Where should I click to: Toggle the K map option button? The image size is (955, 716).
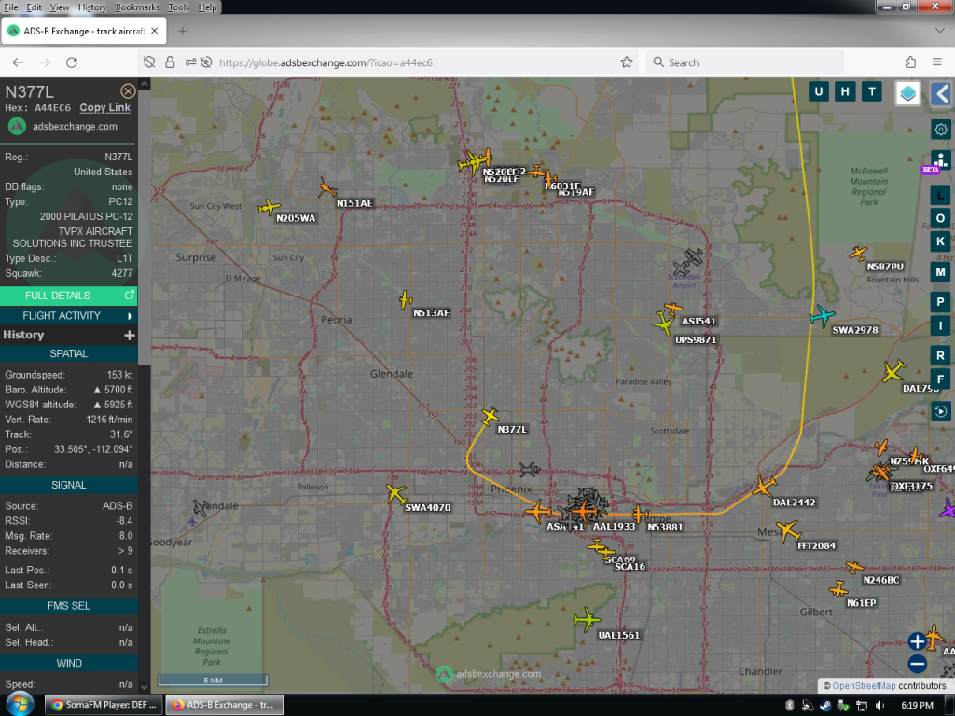pyautogui.click(x=940, y=241)
